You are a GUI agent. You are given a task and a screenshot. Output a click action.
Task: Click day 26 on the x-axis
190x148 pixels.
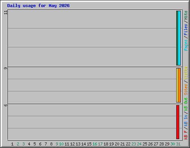tap(150, 144)
